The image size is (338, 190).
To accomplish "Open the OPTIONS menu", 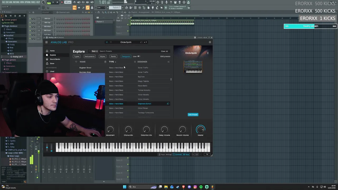I will pos(27,2).
